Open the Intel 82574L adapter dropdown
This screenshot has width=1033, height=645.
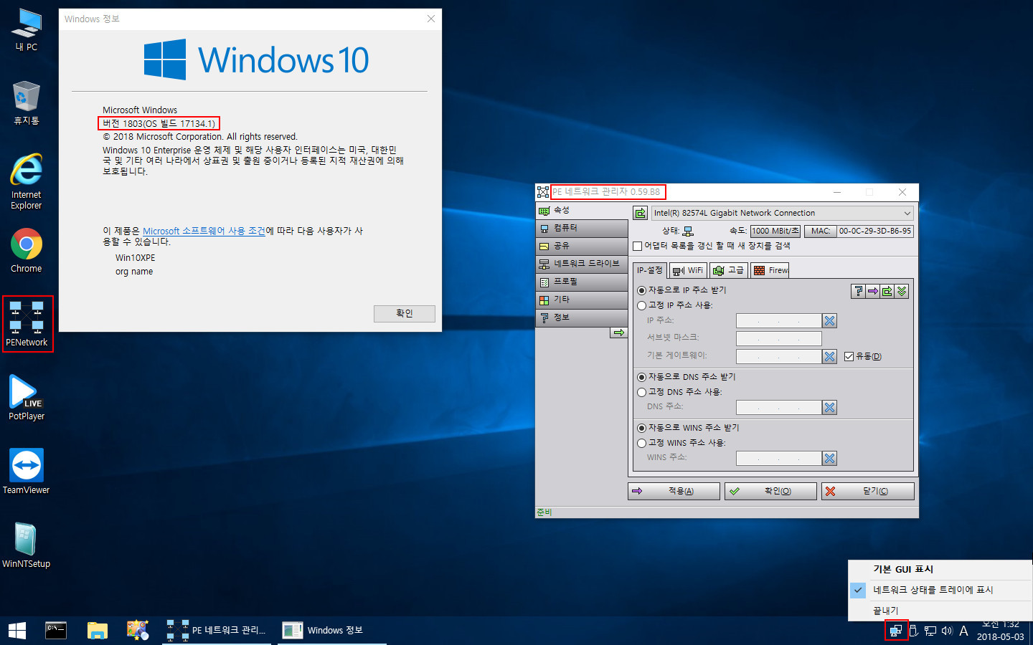[783, 213]
